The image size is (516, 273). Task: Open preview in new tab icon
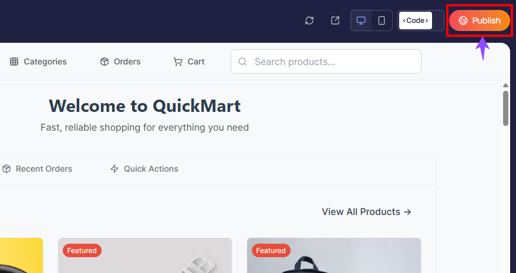pos(335,21)
